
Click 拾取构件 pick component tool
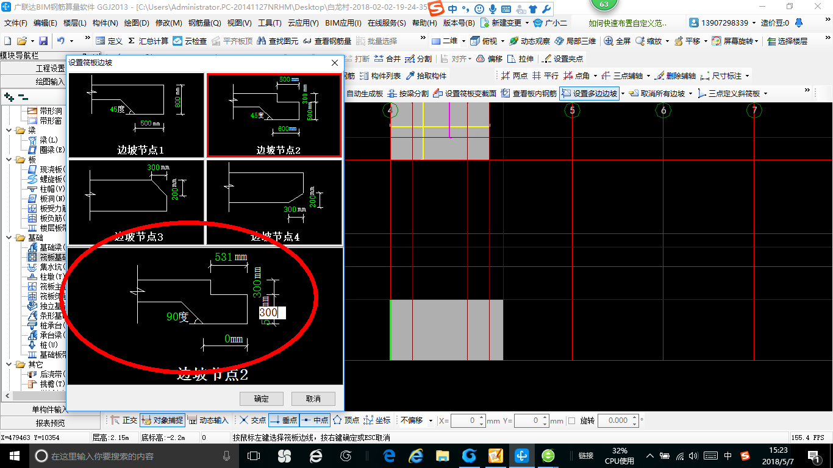click(x=426, y=76)
